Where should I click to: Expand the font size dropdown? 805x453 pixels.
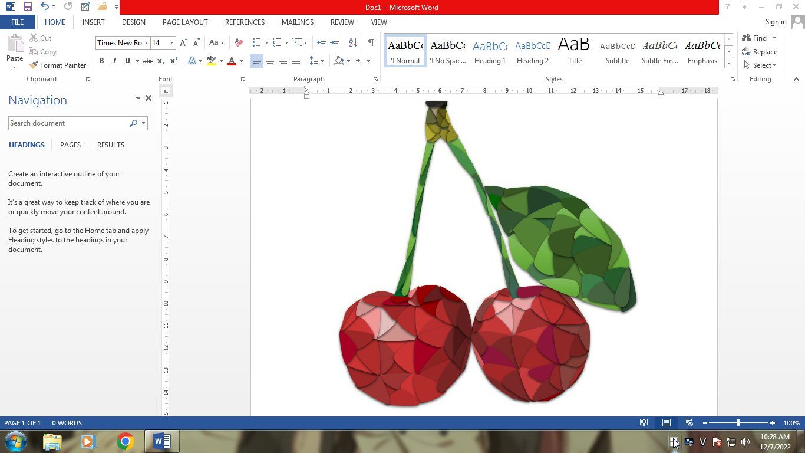(171, 42)
